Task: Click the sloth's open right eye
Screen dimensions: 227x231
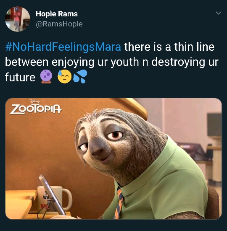Action: 115,135
